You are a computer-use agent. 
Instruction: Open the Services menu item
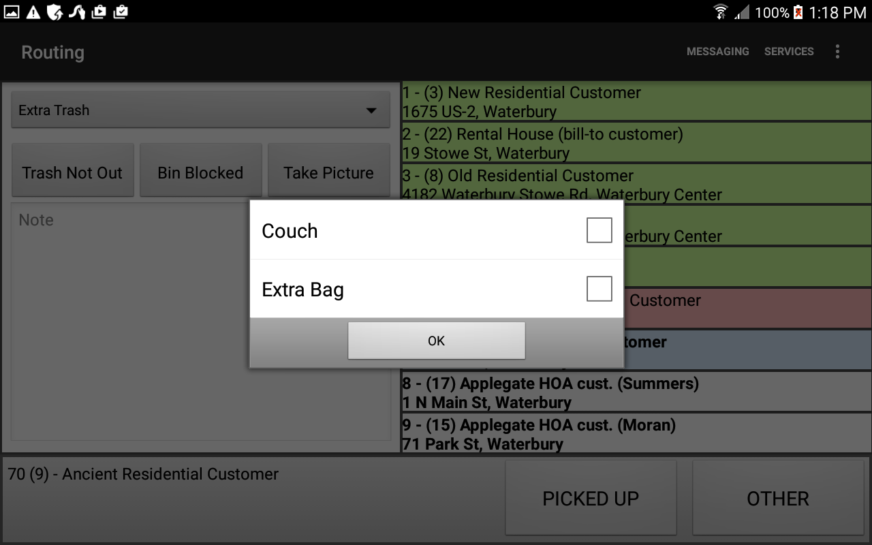click(x=789, y=52)
